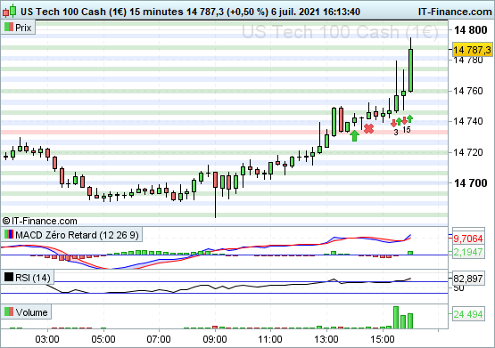Click the red-green icon beside the Prix label
The height and width of the screenshot is (348, 495).
[x=9, y=28]
